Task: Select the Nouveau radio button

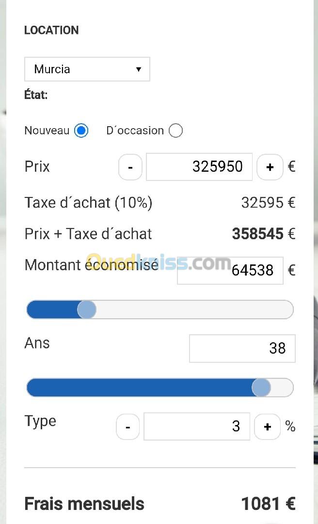Action: click(81, 131)
